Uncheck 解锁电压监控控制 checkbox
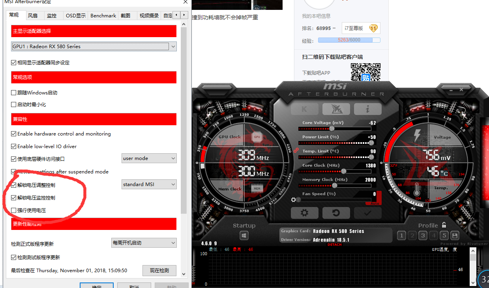This screenshot has height=288, width=489. (x=14, y=198)
